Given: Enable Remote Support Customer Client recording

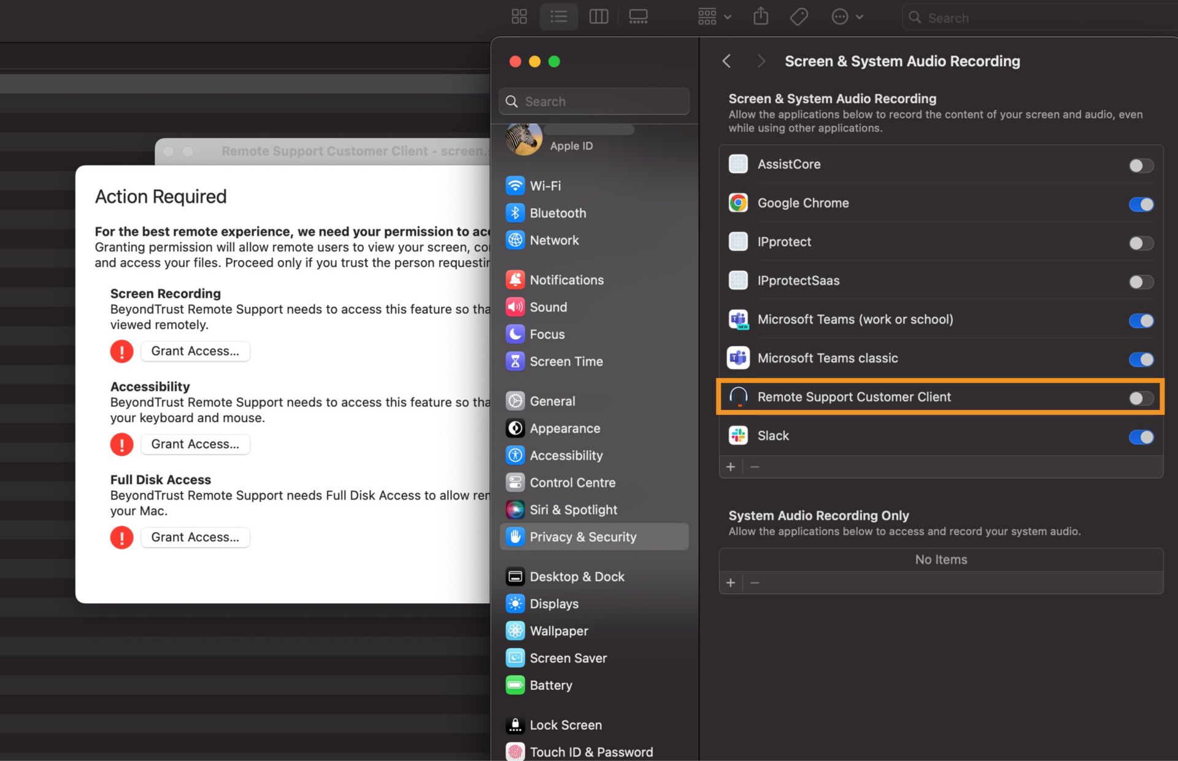Looking at the screenshot, I should (1141, 398).
